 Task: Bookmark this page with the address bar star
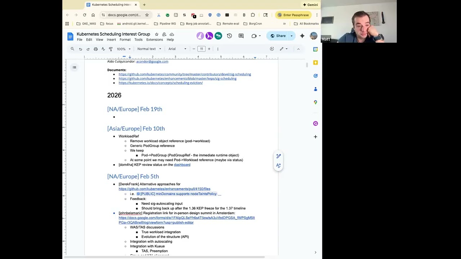(147, 15)
